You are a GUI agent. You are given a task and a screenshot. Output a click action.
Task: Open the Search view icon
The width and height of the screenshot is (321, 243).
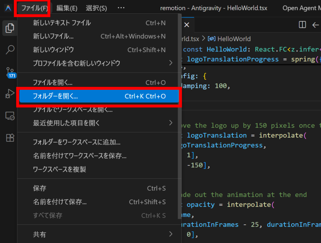tap(10, 49)
